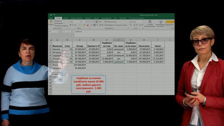The height and width of the screenshot is (126, 224).
Task: Select column header G
Action: tap(131, 40)
